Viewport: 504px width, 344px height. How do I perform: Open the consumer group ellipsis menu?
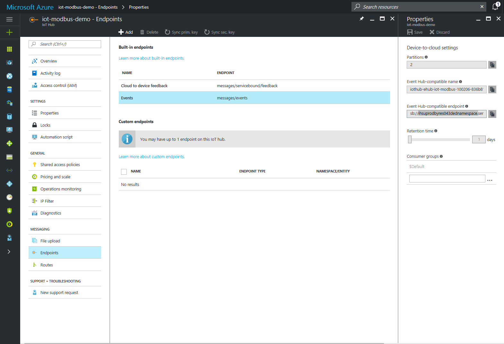click(x=490, y=180)
